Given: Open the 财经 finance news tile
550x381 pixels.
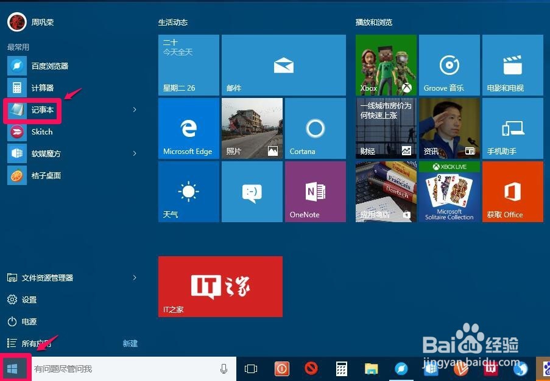Looking at the screenshot, I should (x=386, y=128).
